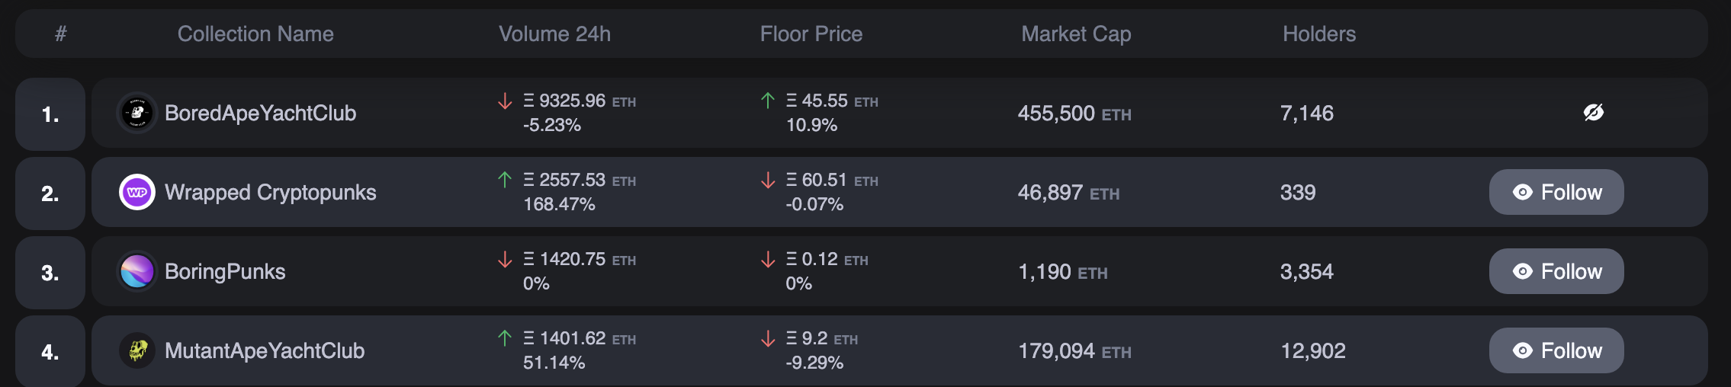The width and height of the screenshot is (1731, 387).
Task: Follow the Wrapped Cryptopunks collection
Action: coord(1556,192)
